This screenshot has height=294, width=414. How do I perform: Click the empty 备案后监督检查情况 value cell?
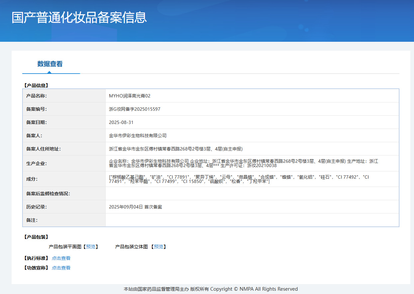pyautogui.click(x=252, y=194)
